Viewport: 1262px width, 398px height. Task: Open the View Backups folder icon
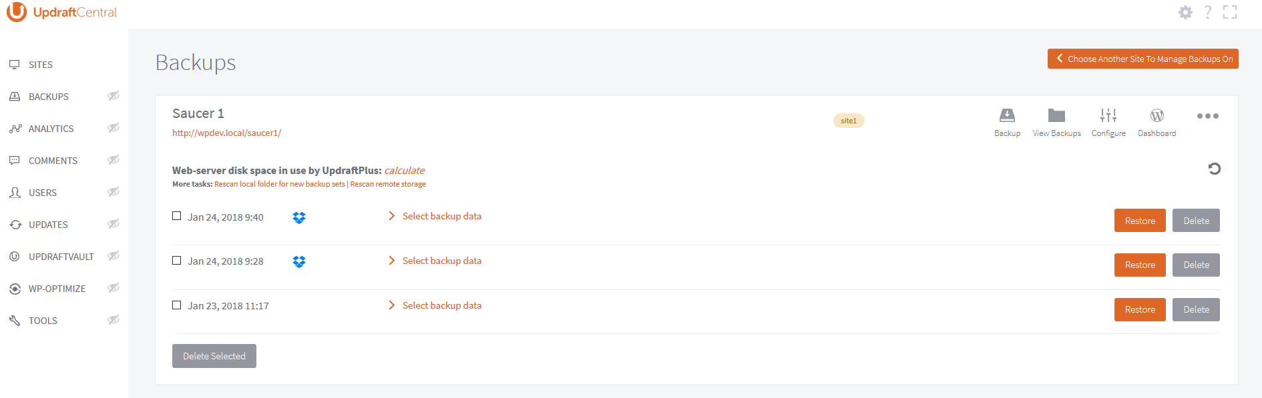[1056, 116]
